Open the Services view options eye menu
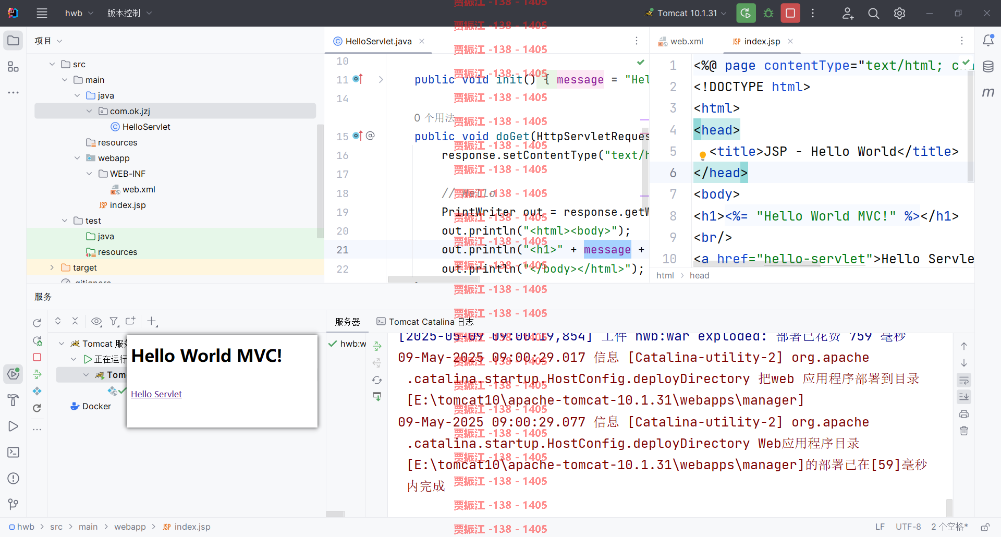 (96, 321)
